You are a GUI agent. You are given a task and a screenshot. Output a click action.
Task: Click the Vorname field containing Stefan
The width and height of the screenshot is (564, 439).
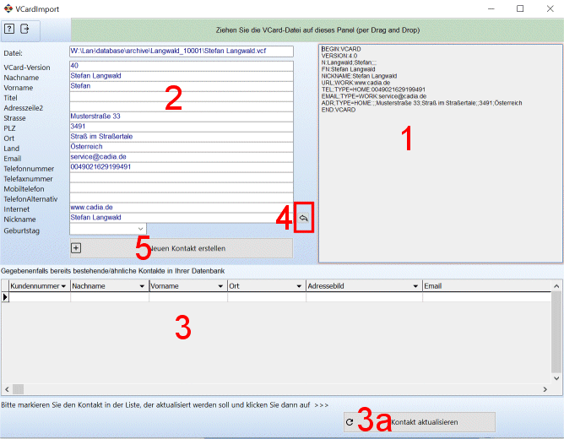(182, 86)
